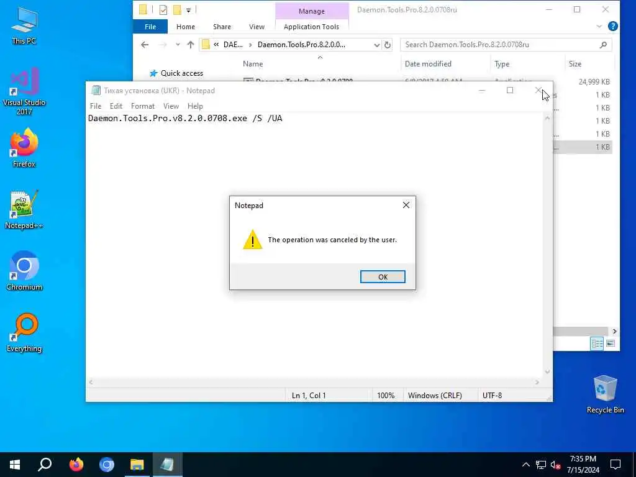Close the Notepad warning dialog with X
This screenshot has height=477, width=636.
pyautogui.click(x=406, y=205)
